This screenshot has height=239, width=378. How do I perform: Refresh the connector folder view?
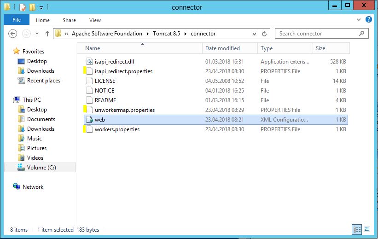264,34
